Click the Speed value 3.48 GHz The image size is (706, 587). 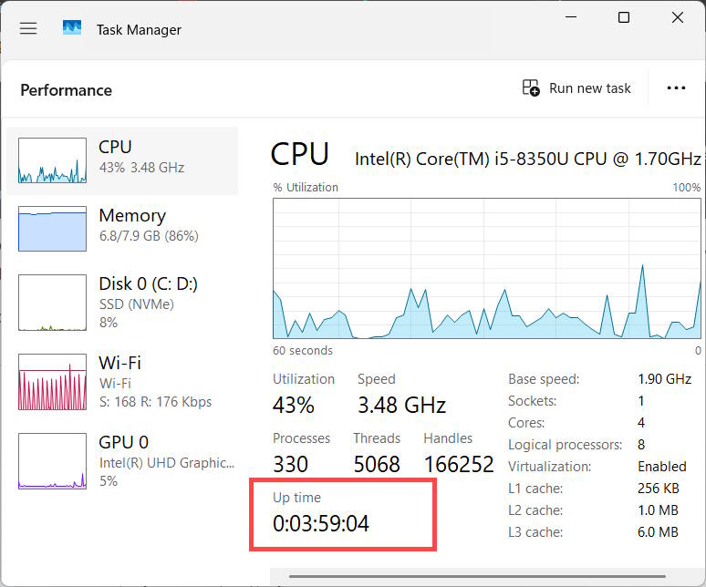(x=401, y=405)
